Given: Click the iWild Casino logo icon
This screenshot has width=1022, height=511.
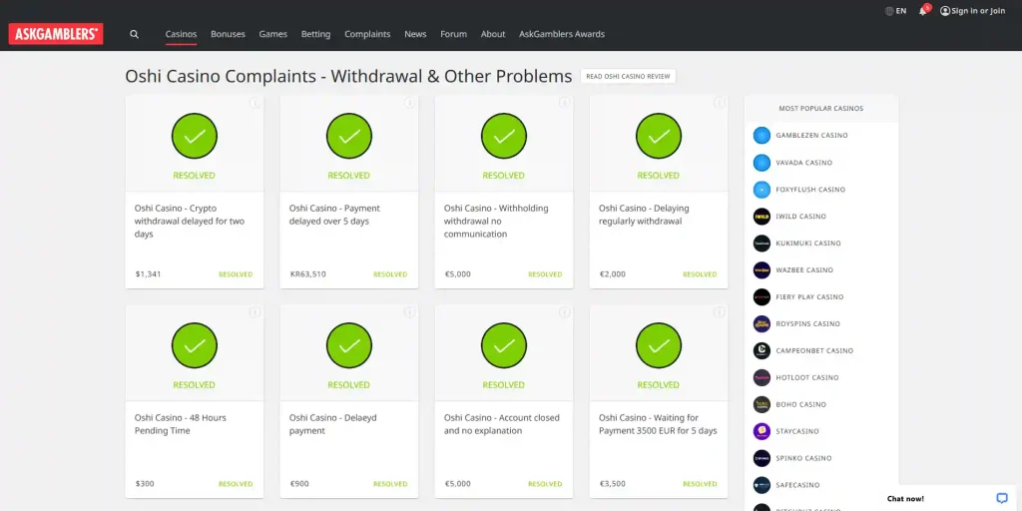Looking at the screenshot, I should (x=762, y=217).
